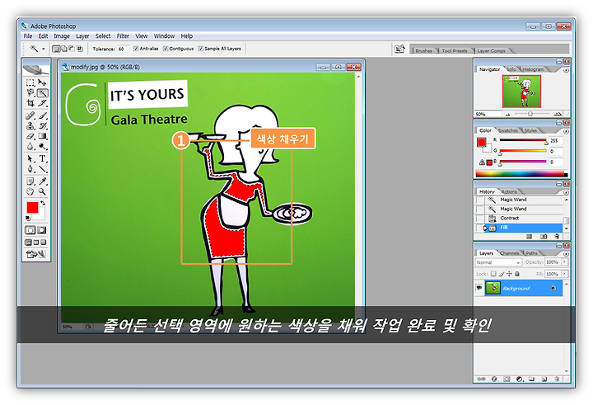Hide the Background layer eye icon
The width and height of the screenshot is (593, 405).
coord(479,288)
